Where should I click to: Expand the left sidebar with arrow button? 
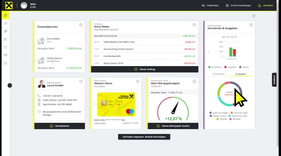pyautogui.click(x=10, y=85)
